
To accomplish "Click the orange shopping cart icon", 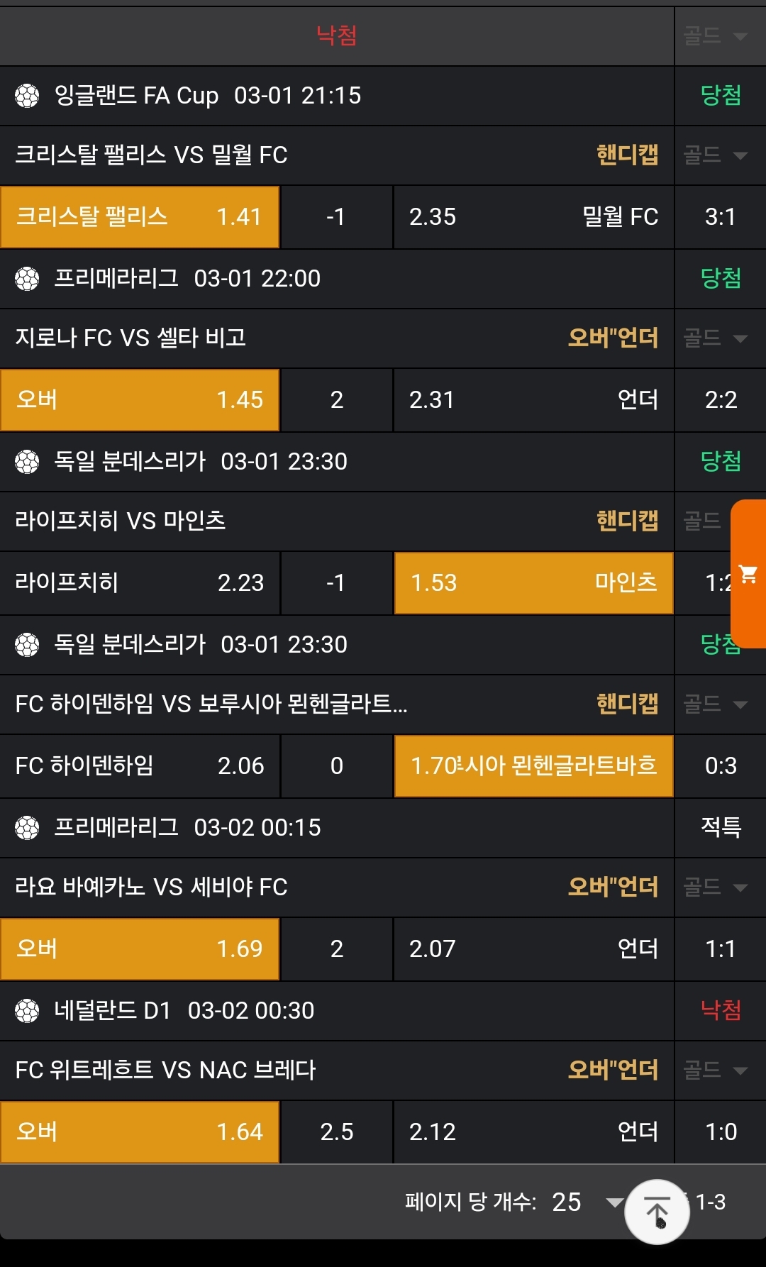I will [748, 573].
